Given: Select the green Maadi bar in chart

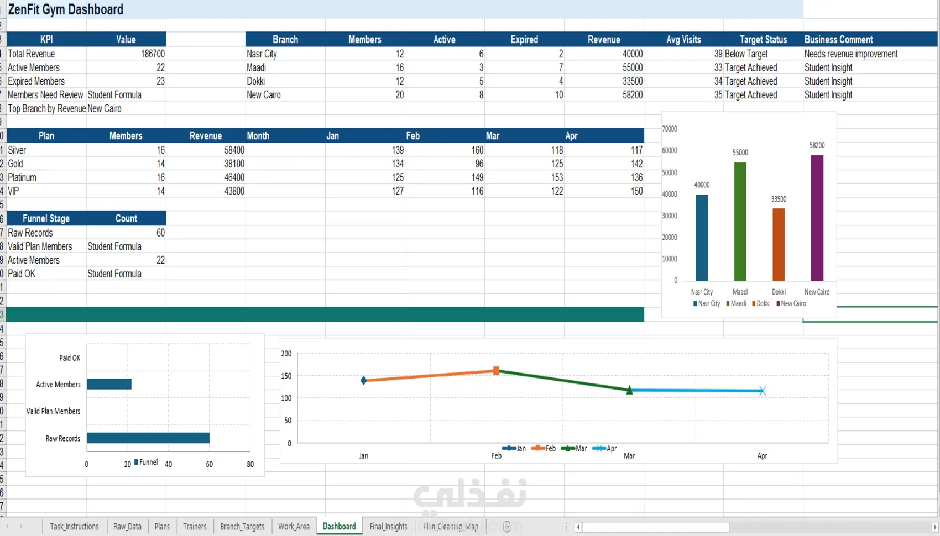Looking at the screenshot, I should (x=740, y=222).
